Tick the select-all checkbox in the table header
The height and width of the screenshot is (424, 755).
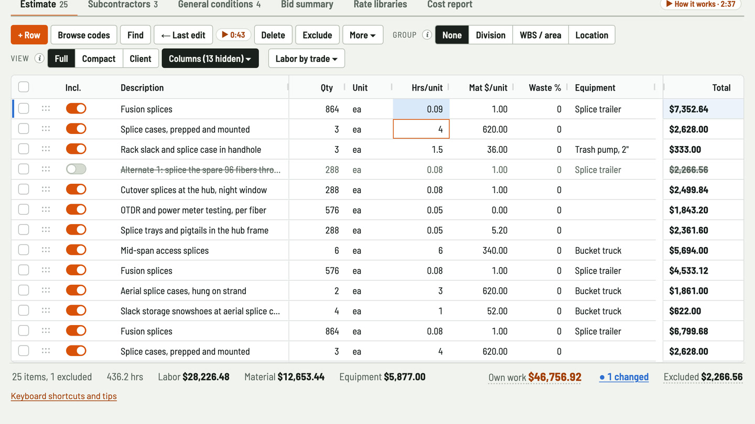[x=24, y=87]
